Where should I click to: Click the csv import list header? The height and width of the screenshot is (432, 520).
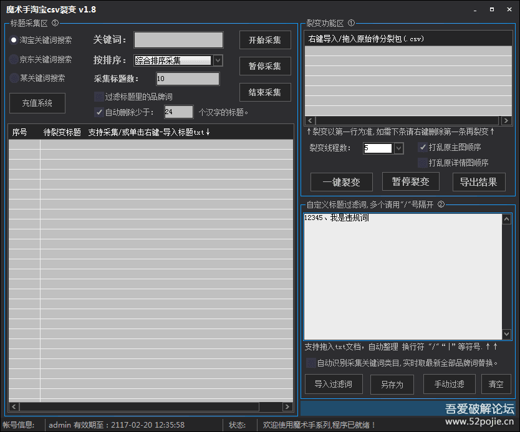(408, 39)
